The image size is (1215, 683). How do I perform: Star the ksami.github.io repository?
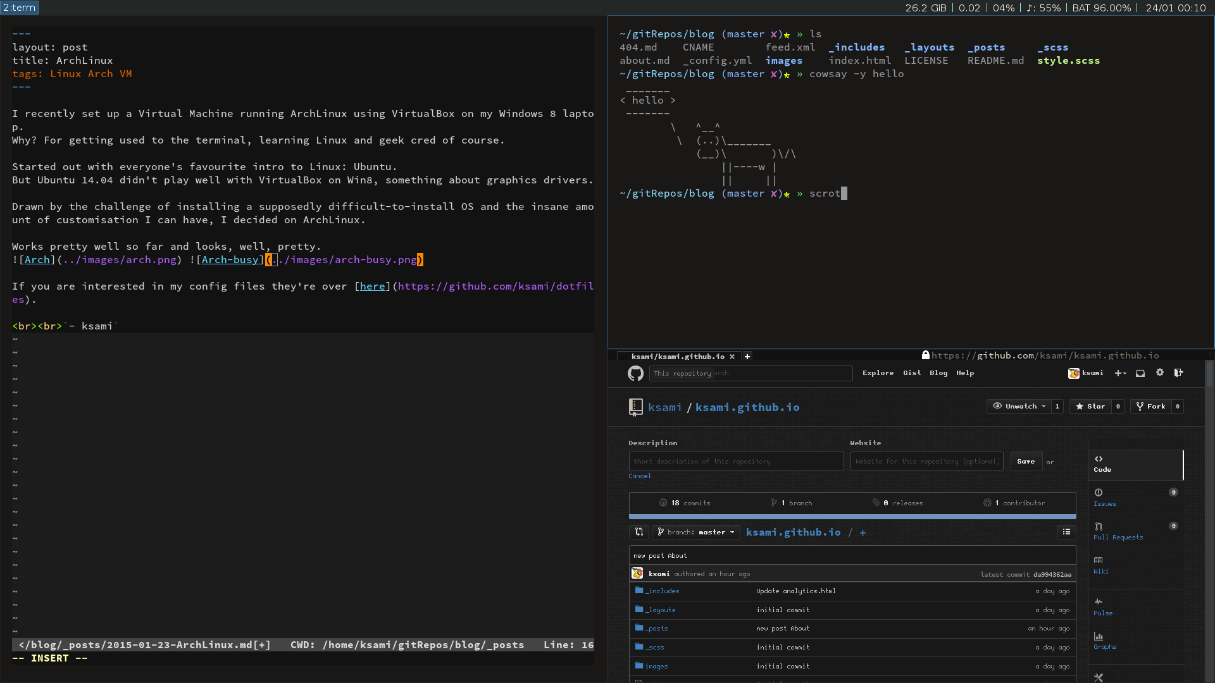click(x=1090, y=406)
